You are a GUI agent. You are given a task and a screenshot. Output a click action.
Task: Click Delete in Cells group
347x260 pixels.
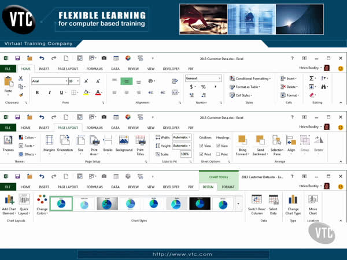point(289,87)
